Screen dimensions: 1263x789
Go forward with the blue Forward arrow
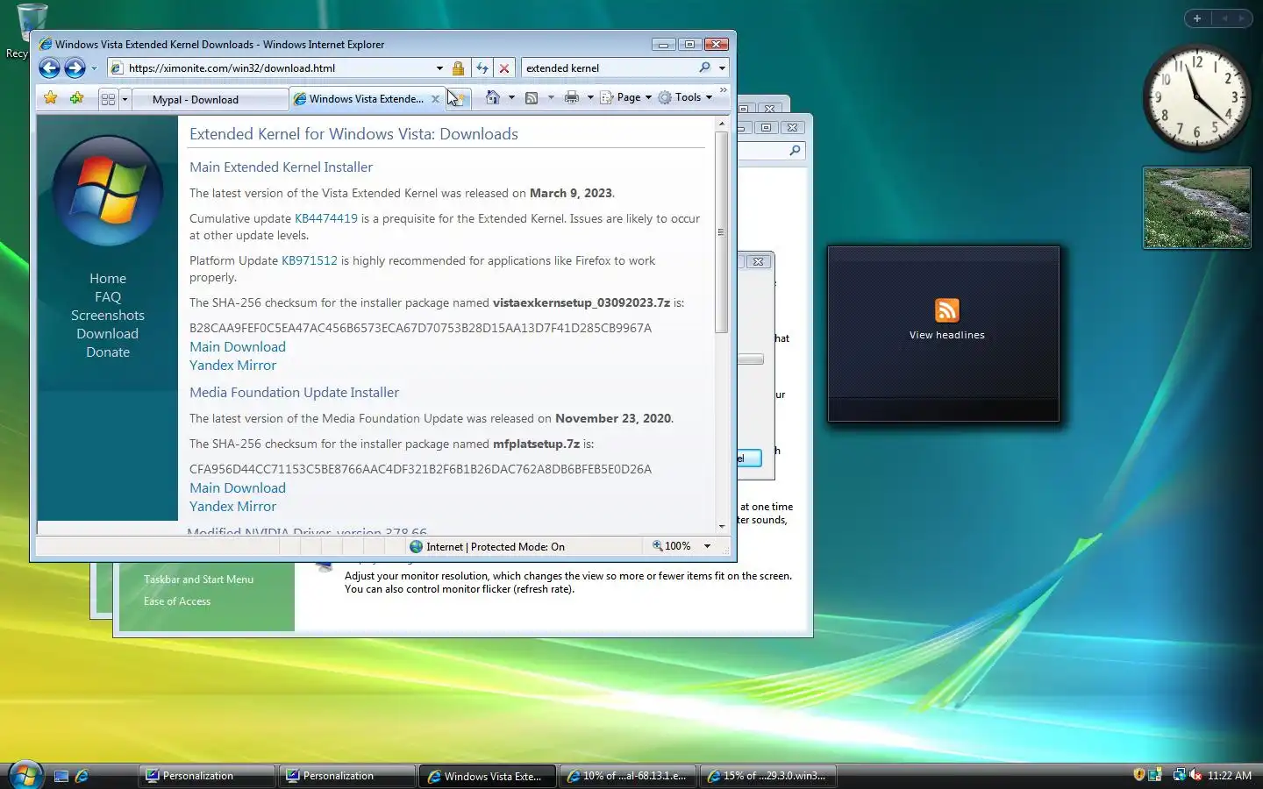point(75,68)
